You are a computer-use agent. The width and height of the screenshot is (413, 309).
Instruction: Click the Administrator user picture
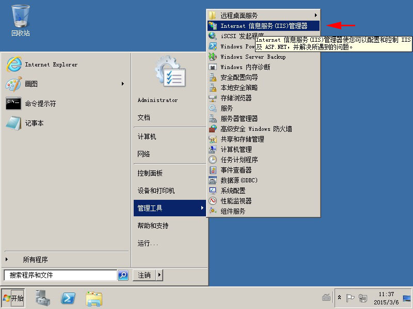(x=170, y=71)
